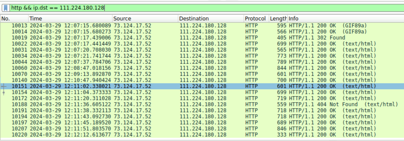Sort by the Destination column header

tap(211, 19)
